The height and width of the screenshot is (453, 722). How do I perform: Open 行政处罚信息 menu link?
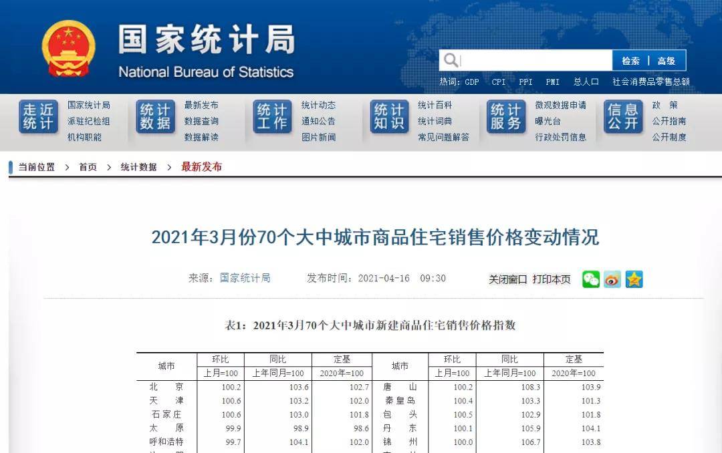point(561,137)
